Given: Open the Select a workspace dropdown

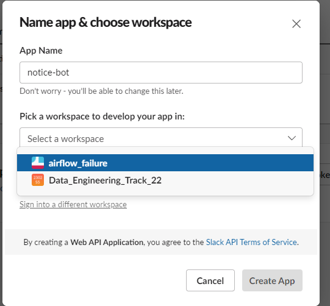Looking at the screenshot, I should pyautogui.click(x=161, y=138).
